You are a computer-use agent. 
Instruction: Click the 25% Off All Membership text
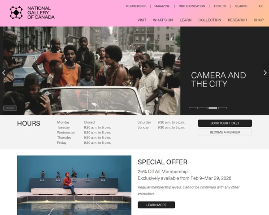(163, 172)
